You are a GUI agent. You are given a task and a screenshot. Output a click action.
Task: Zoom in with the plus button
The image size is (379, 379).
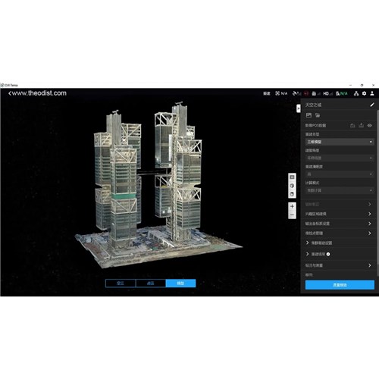click(292, 206)
